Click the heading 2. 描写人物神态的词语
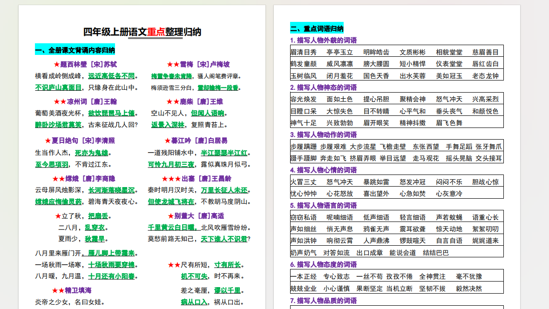 click(x=324, y=87)
